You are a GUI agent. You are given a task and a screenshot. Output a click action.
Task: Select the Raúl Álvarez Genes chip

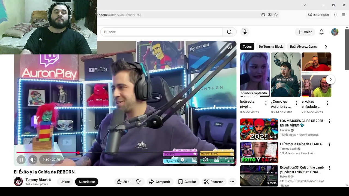[303, 47]
